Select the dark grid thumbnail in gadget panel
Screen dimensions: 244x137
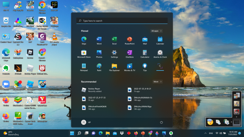tap(237, 122)
